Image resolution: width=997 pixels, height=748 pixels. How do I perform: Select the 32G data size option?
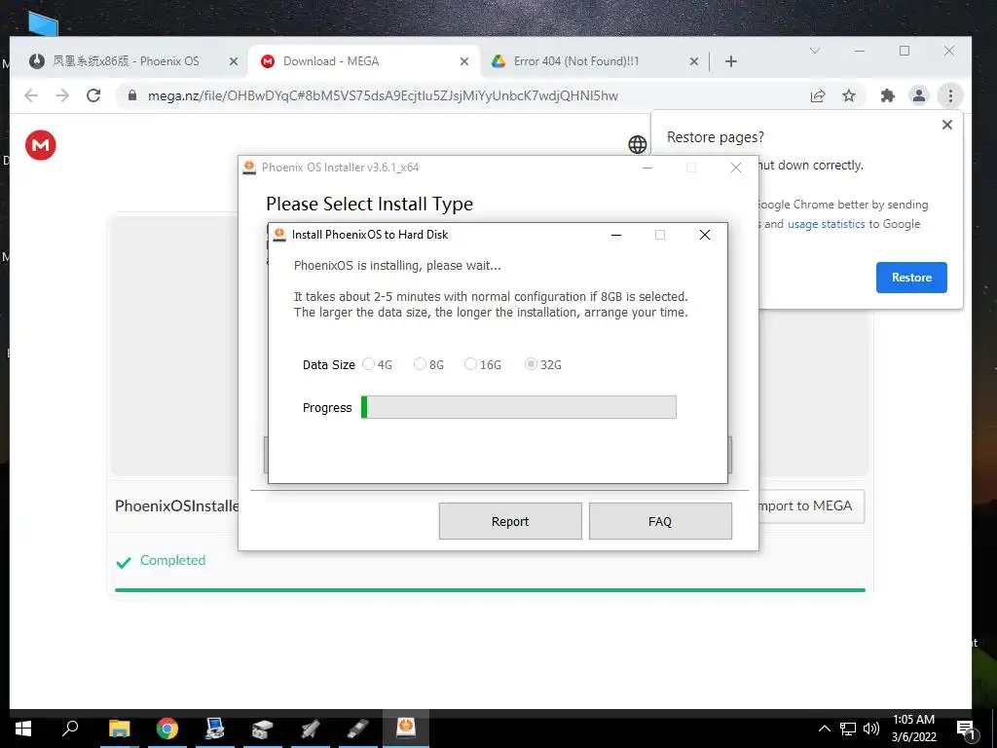tap(542, 364)
